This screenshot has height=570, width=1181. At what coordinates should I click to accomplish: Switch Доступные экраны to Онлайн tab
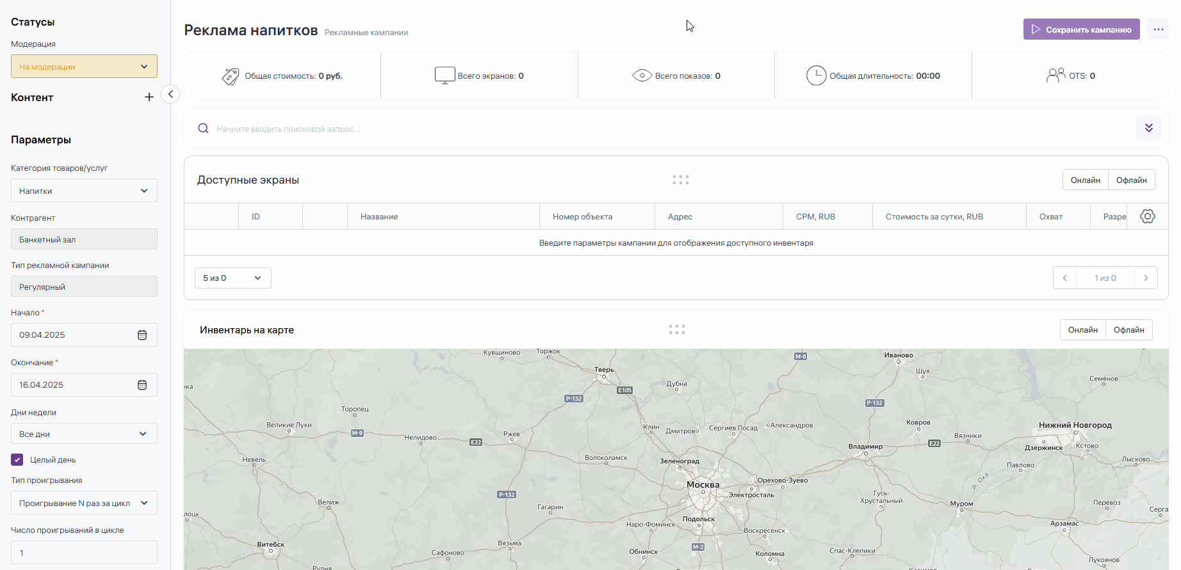coord(1085,180)
